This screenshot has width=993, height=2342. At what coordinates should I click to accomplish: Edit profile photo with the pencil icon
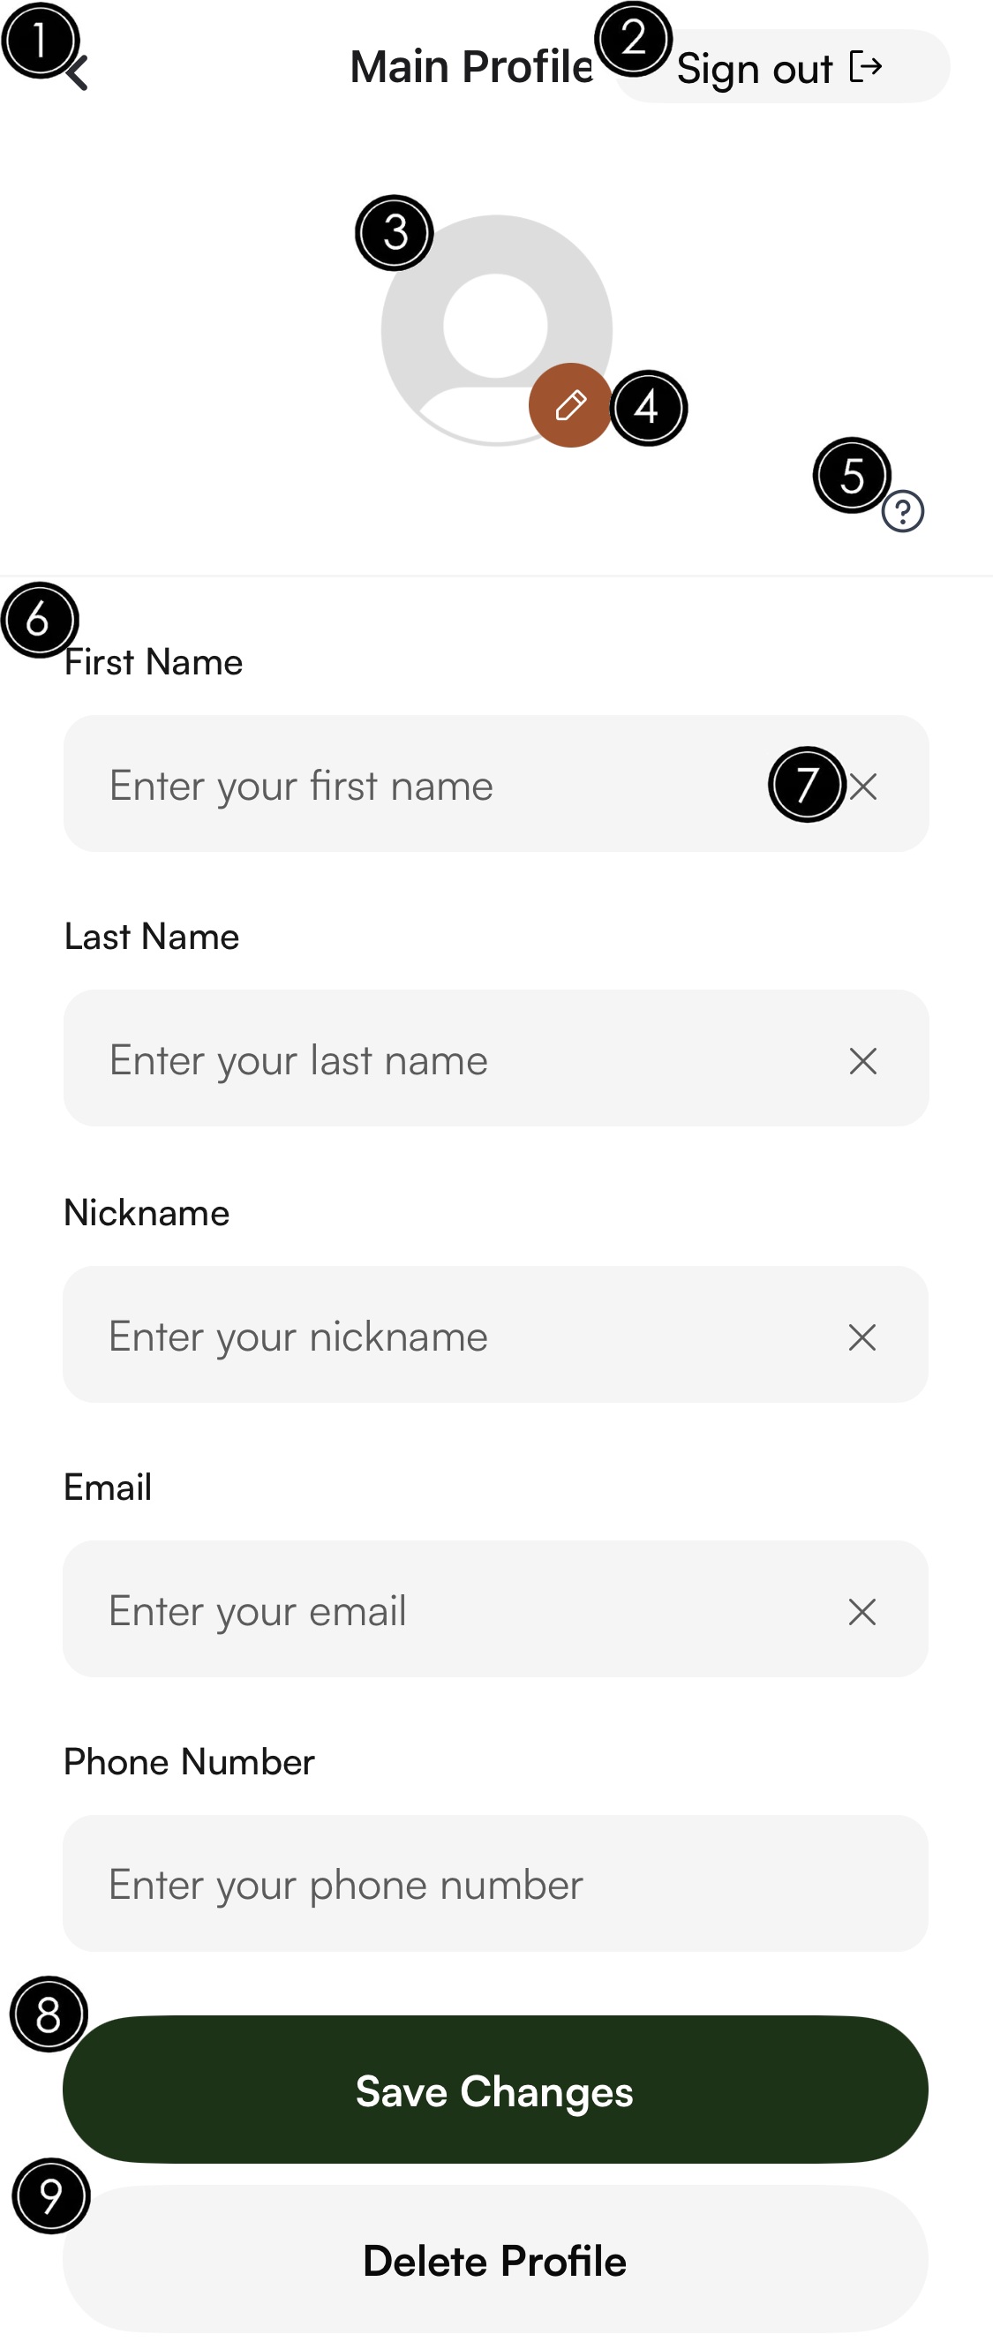[571, 405]
